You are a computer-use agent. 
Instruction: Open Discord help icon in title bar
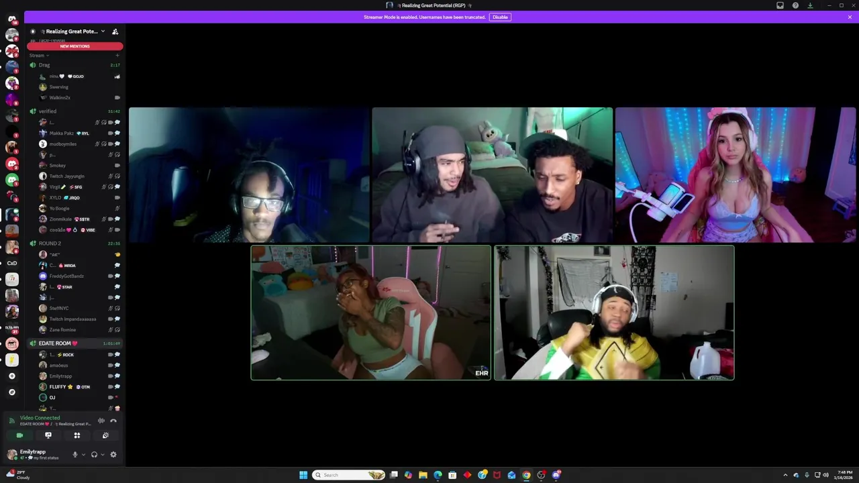pos(795,5)
